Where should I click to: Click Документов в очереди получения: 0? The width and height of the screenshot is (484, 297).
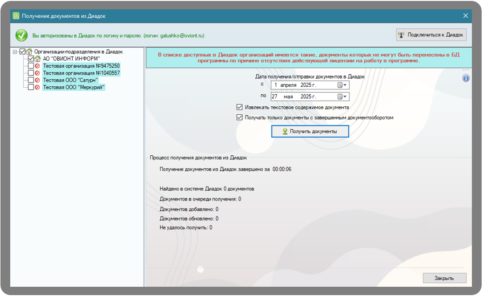200,199
